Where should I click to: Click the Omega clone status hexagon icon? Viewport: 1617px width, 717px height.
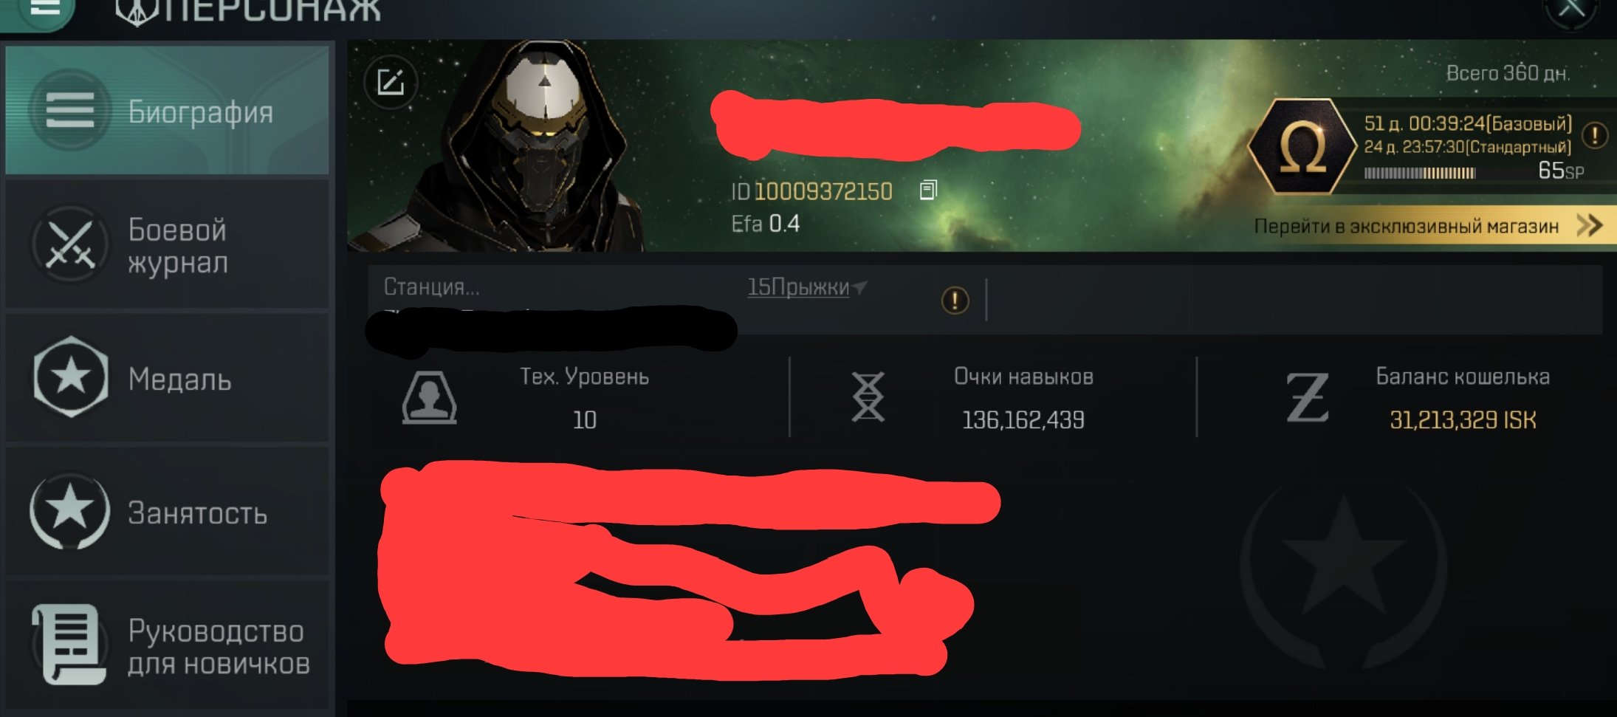[1303, 146]
